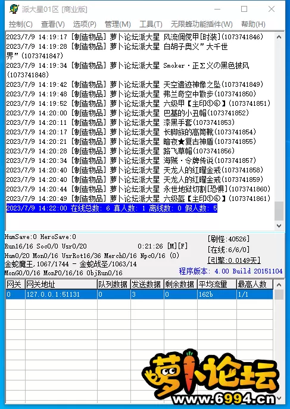Click the [引擎:0.0149天] label

(x=234, y=260)
